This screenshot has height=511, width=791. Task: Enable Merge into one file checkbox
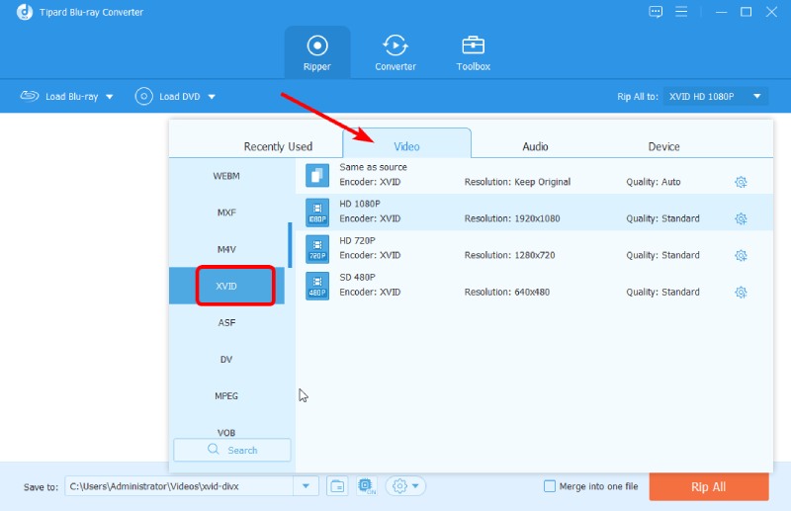pyautogui.click(x=550, y=486)
